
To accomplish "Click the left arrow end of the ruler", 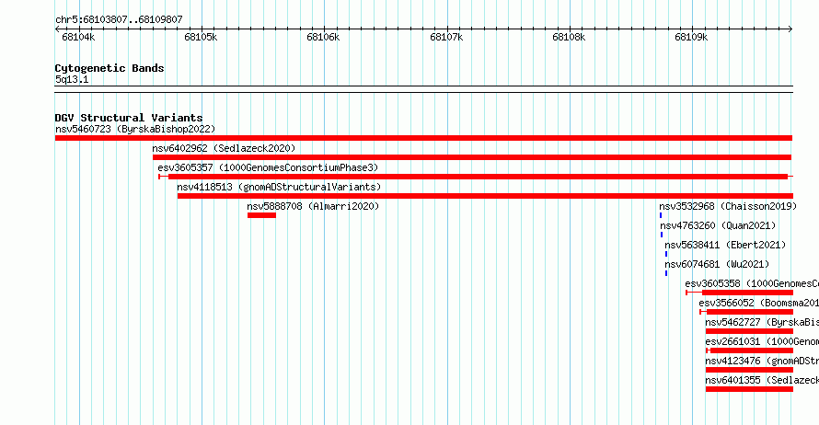I will 57,29.
